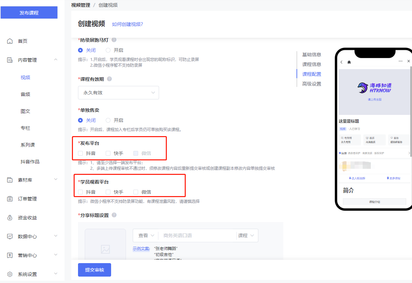The height and width of the screenshot is (283, 412).
Task: Click the 商务英语口语 share title input
Action: (197, 235)
